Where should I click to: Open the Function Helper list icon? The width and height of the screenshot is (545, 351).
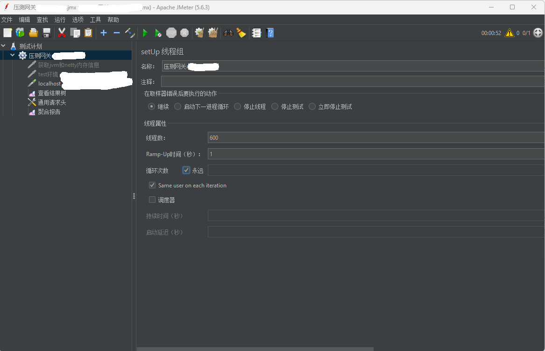click(256, 33)
